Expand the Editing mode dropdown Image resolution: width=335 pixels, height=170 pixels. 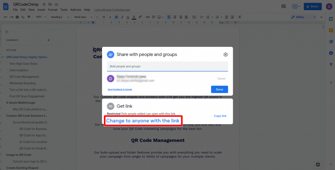point(303,17)
